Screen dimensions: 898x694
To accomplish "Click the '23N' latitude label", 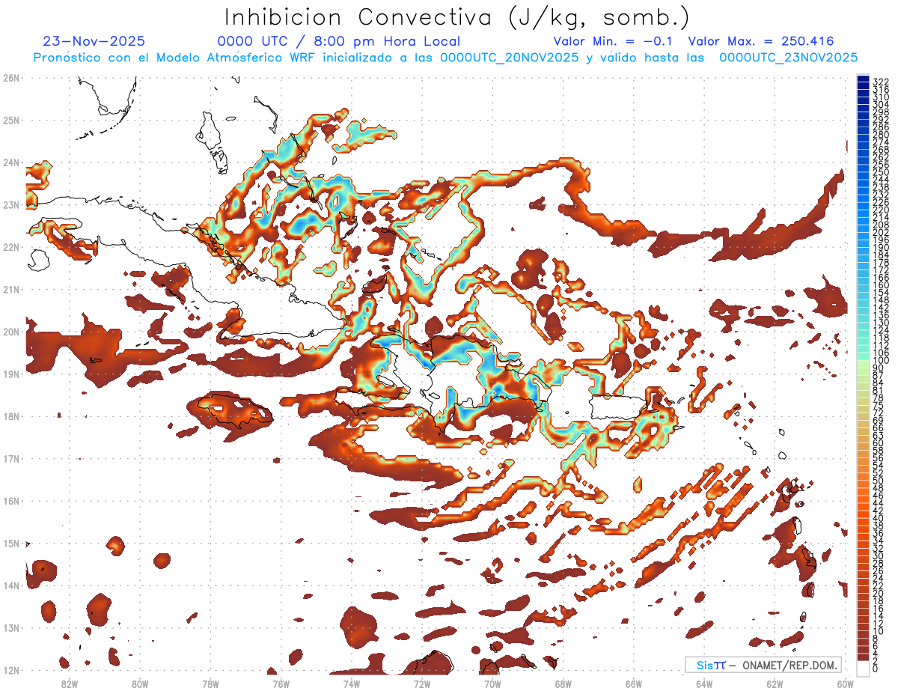I will [x=11, y=204].
